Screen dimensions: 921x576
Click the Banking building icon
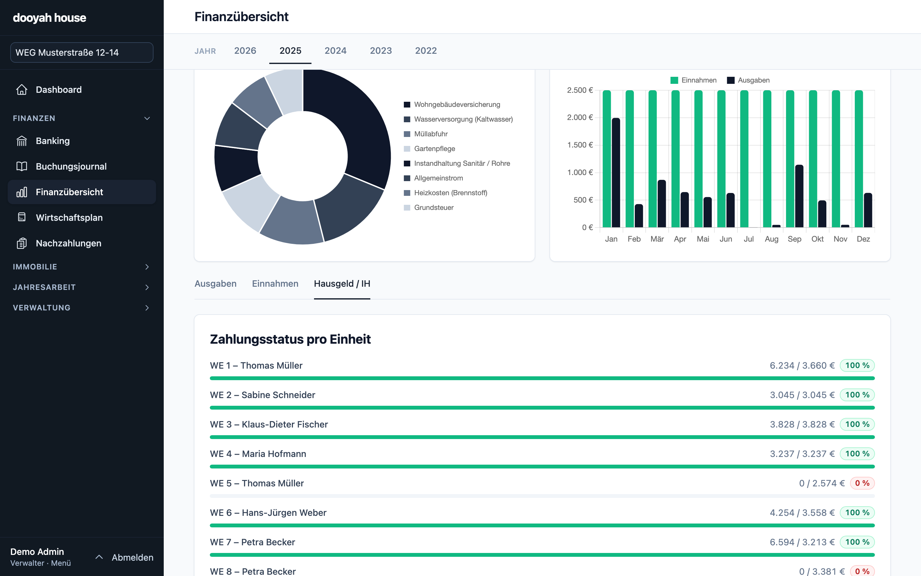coord(22,141)
